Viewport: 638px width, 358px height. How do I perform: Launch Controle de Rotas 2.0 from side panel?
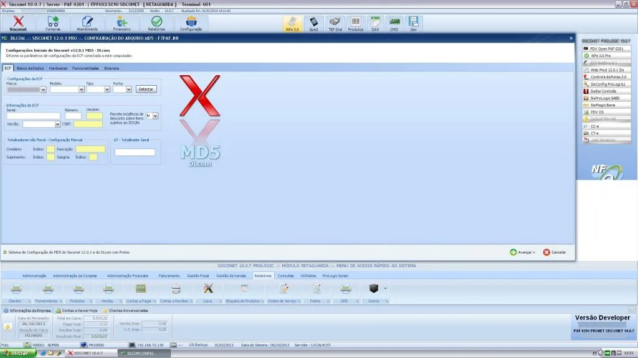[x=606, y=76]
